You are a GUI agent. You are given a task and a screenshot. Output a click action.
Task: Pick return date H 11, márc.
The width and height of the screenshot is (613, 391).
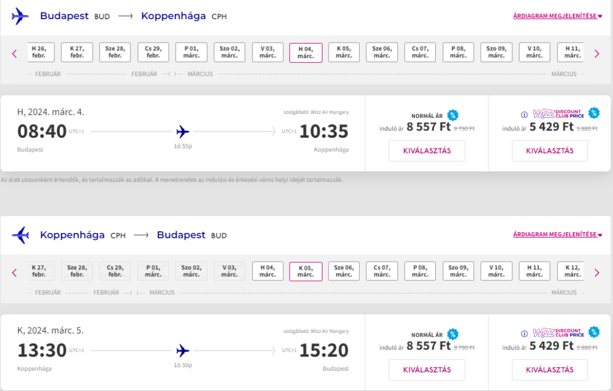tap(535, 271)
